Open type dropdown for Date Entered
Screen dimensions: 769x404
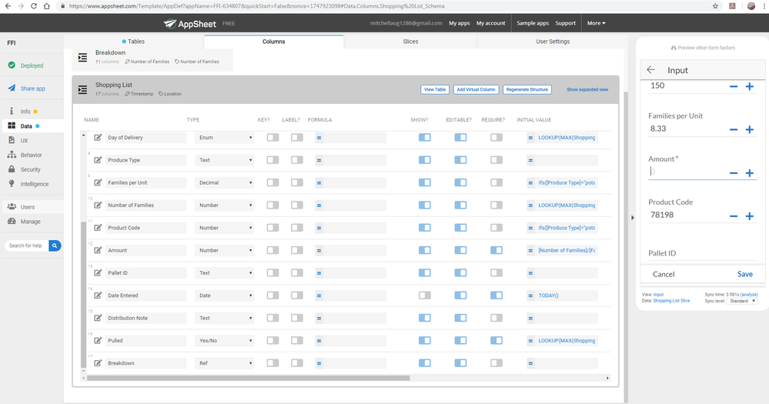coord(224,295)
